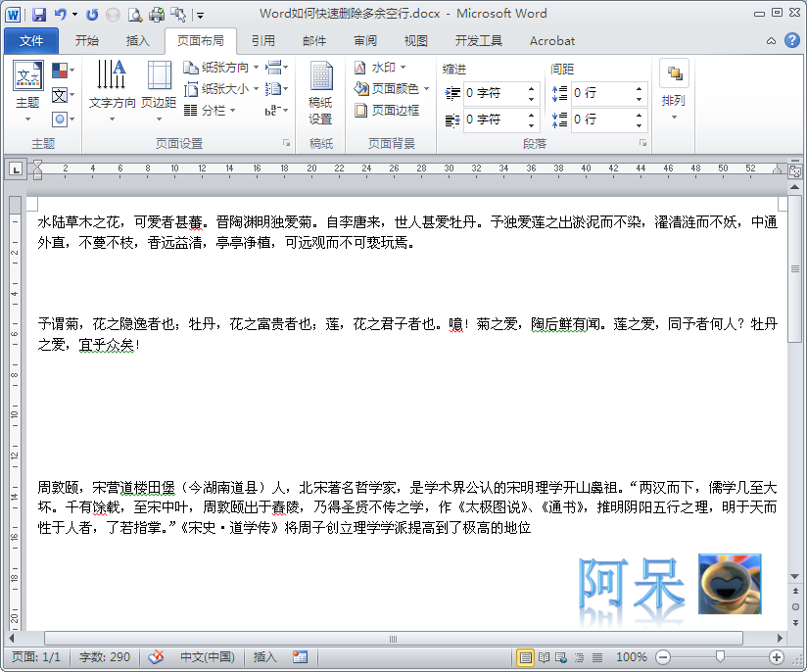Click zoom in plus button
The width and height of the screenshot is (807, 672).
tap(777, 657)
